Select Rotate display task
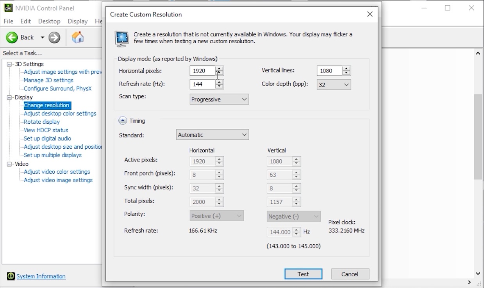Screen dimensions: 484x288 pyautogui.click(x=42, y=122)
